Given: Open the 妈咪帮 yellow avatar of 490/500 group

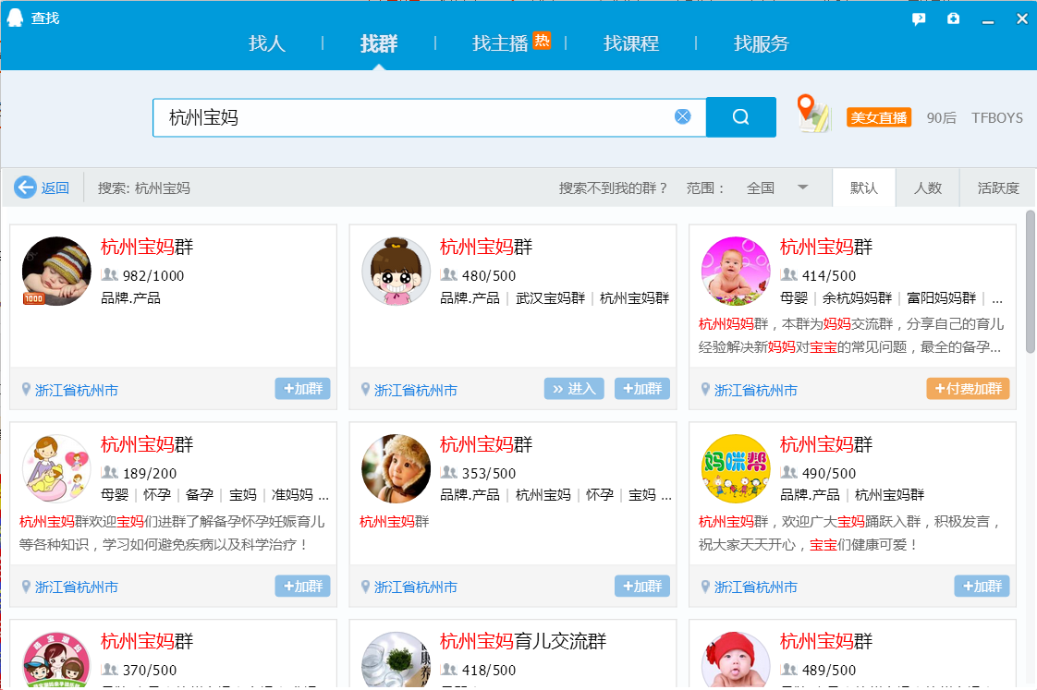Looking at the screenshot, I should tap(736, 468).
